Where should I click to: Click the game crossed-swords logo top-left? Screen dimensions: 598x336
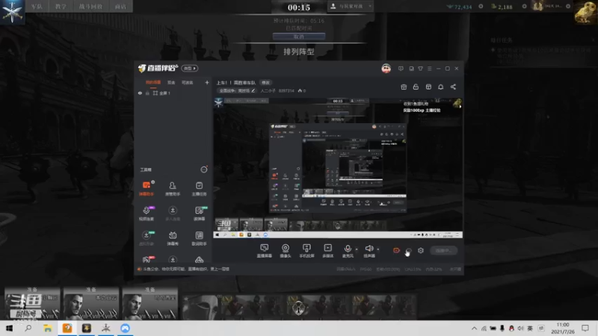click(12, 11)
